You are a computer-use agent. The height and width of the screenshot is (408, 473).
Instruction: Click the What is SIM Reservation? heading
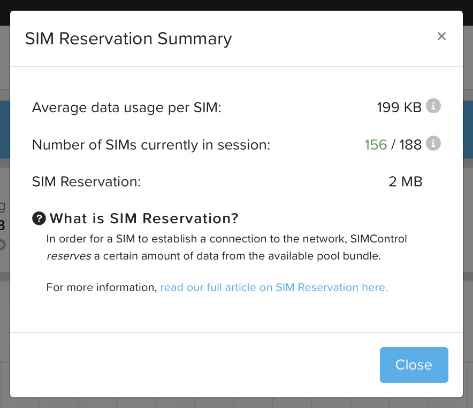point(144,218)
